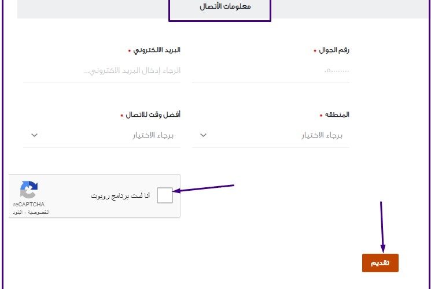Click the أفضل وقت للاتصال field label
The width and height of the screenshot is (431, 289).
click(x=153, y=114)
